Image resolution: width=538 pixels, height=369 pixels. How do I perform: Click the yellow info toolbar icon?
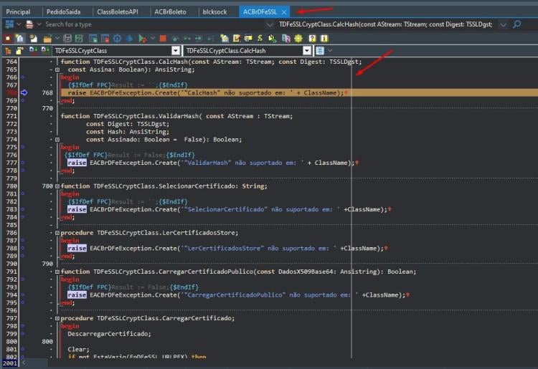click(x=324, y=39)
